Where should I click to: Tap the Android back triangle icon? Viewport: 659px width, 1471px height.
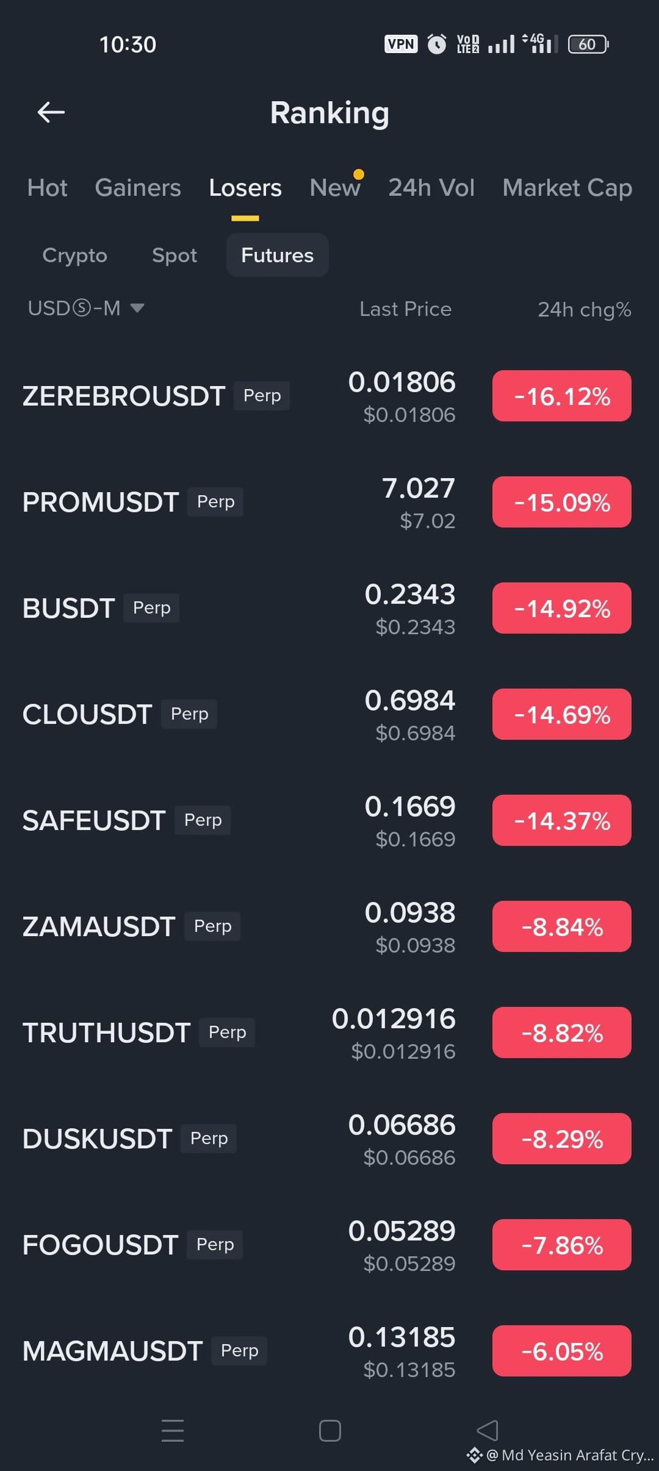487,1430
